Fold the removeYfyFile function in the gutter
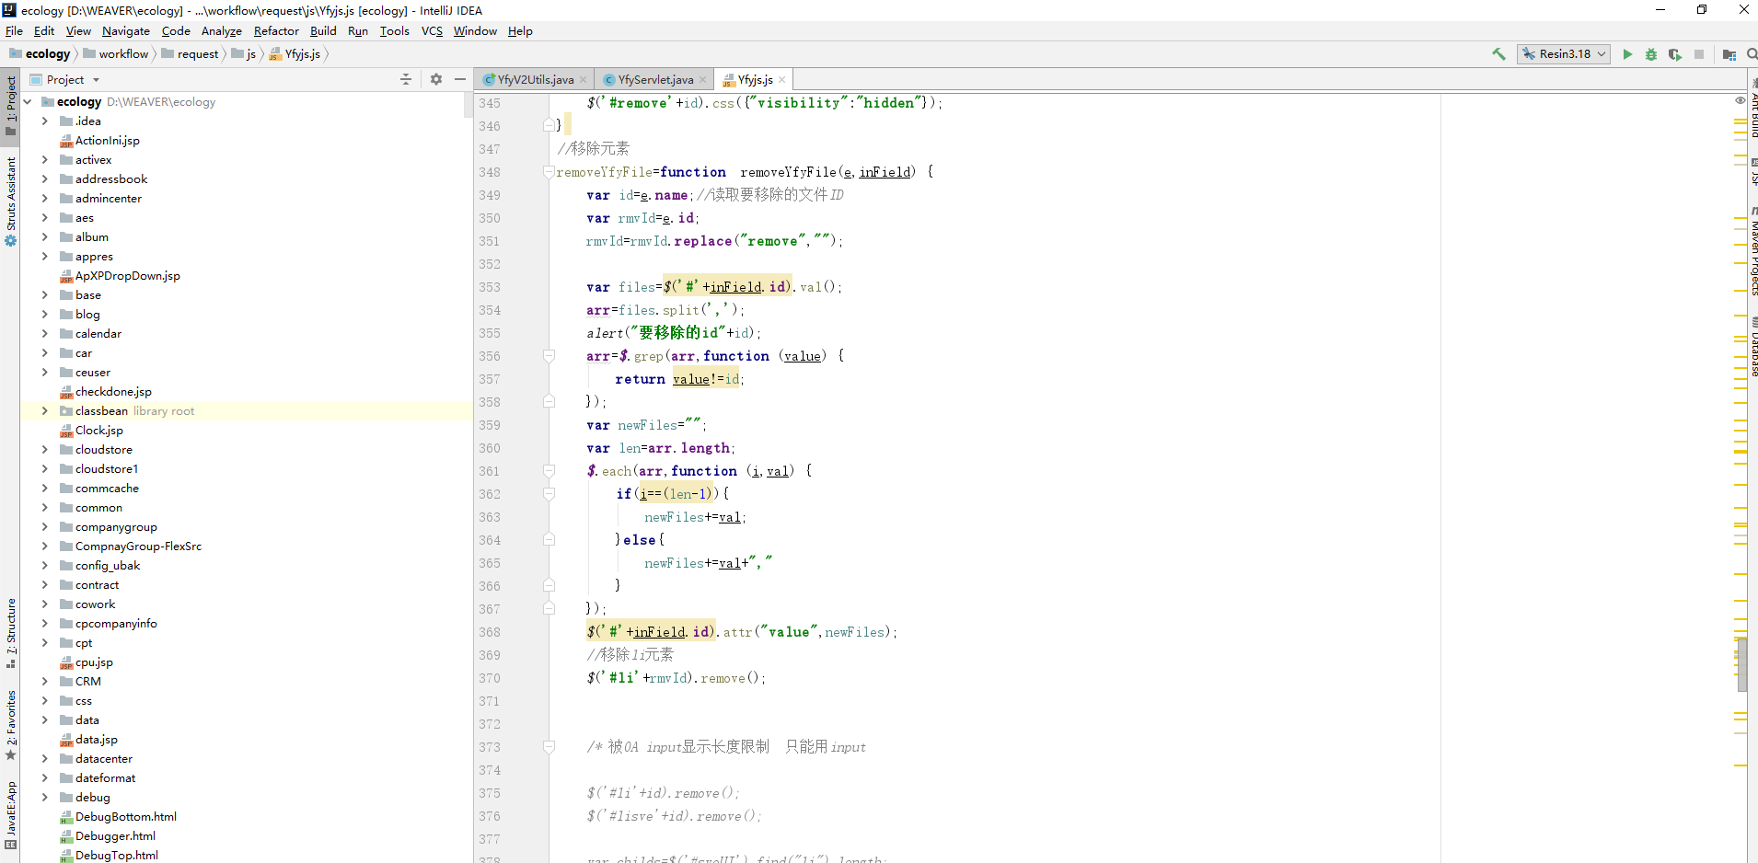The image size is (1758, 863). pyautogui.click(x=549, y=172)
